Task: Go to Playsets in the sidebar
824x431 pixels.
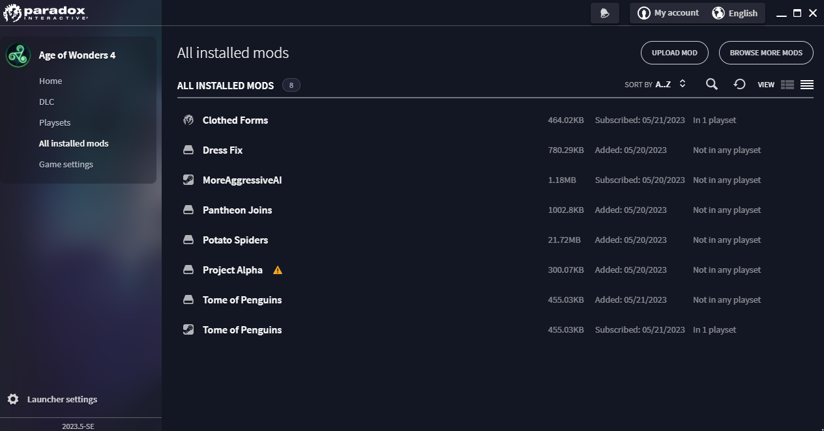Action: pos(55,123)
